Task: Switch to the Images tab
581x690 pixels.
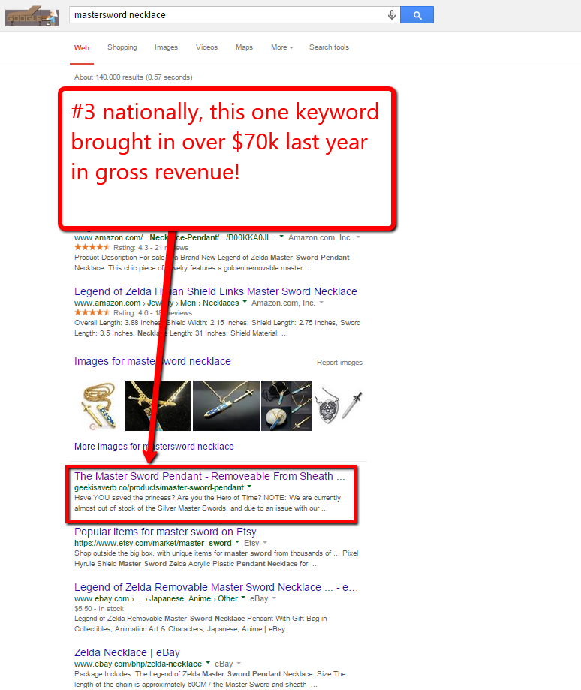Action: [x=166, y=47]
